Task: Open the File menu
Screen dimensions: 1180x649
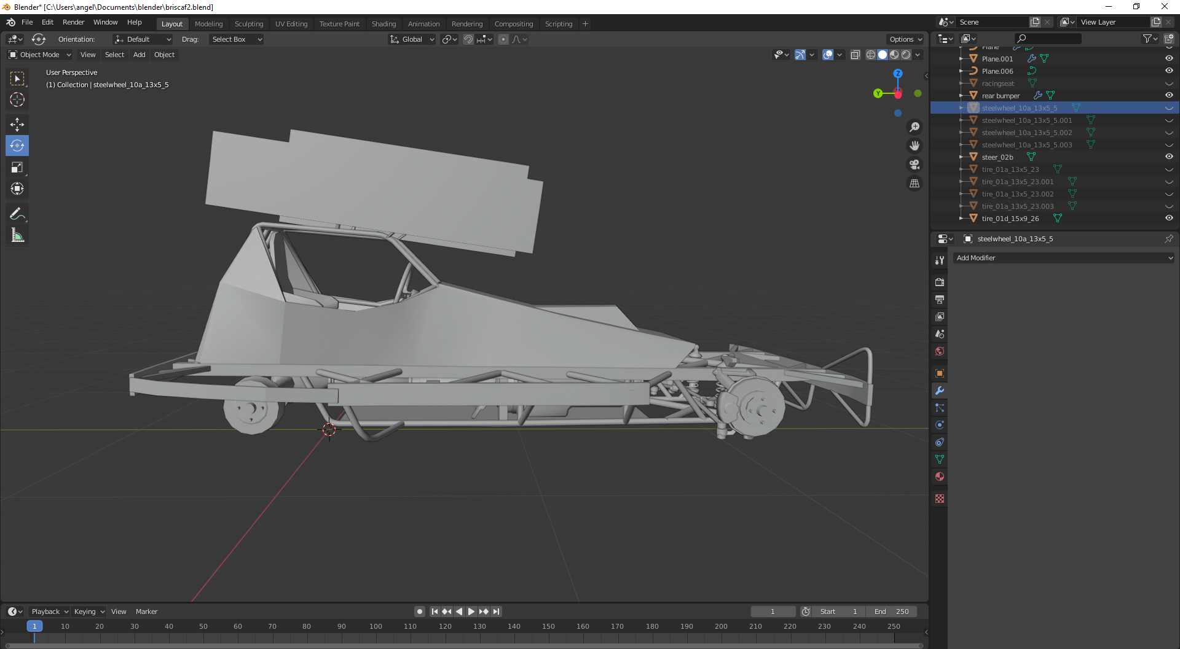Action: click(27, 22)
